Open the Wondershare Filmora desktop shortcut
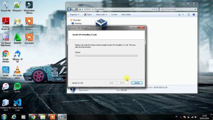 [29, 7]
